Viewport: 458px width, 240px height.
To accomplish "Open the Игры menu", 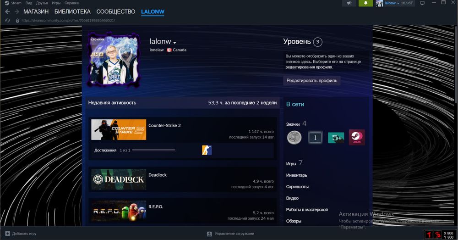I will [56, 3].
